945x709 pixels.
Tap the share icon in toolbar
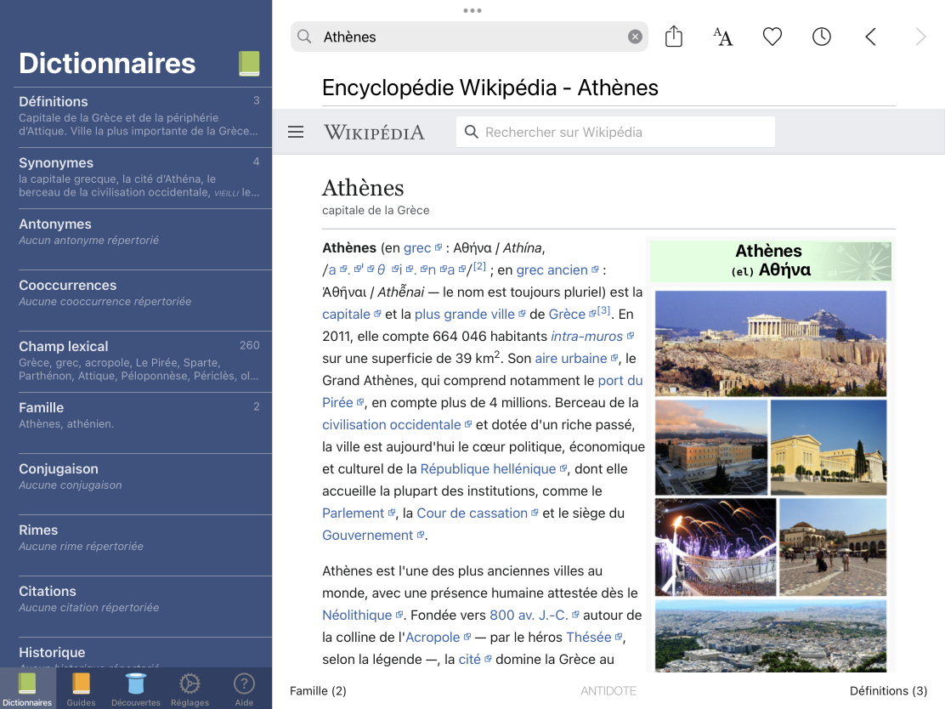click(x=674, y=37)
